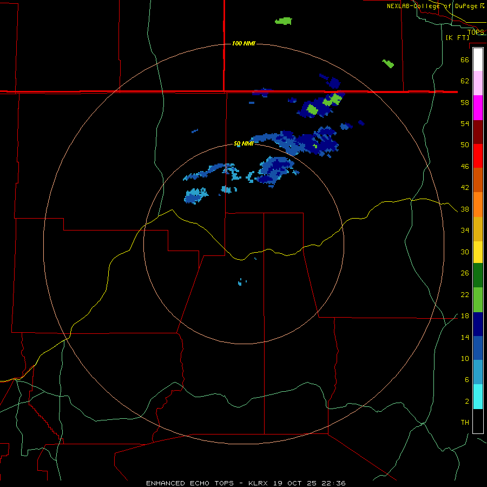The image size is (487, 487).
Task: Select the 50 legend value
Action: [465, 144]
